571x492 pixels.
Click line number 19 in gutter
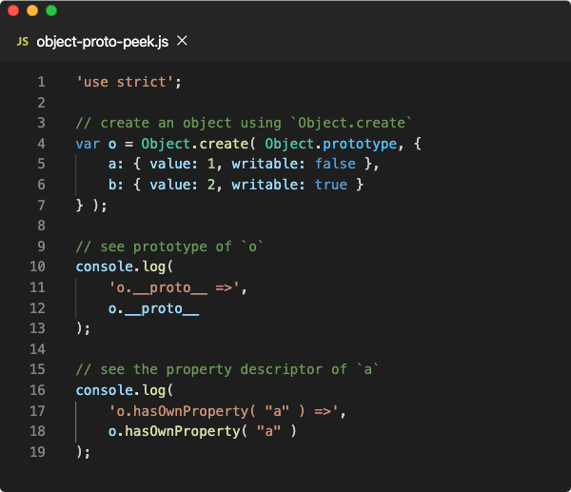(x=37, y=452)
